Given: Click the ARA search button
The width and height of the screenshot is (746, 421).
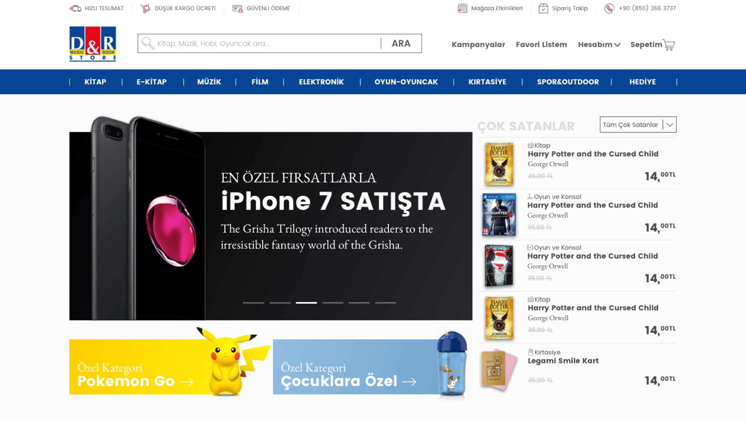Looking at the screenshot, I should point(401,43).
